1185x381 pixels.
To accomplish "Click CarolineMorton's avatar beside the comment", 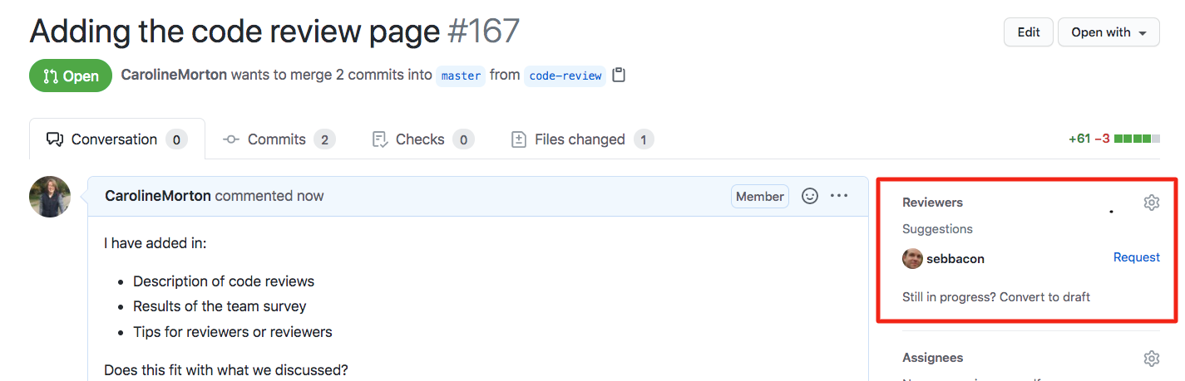I will click(x=50, y=197).
